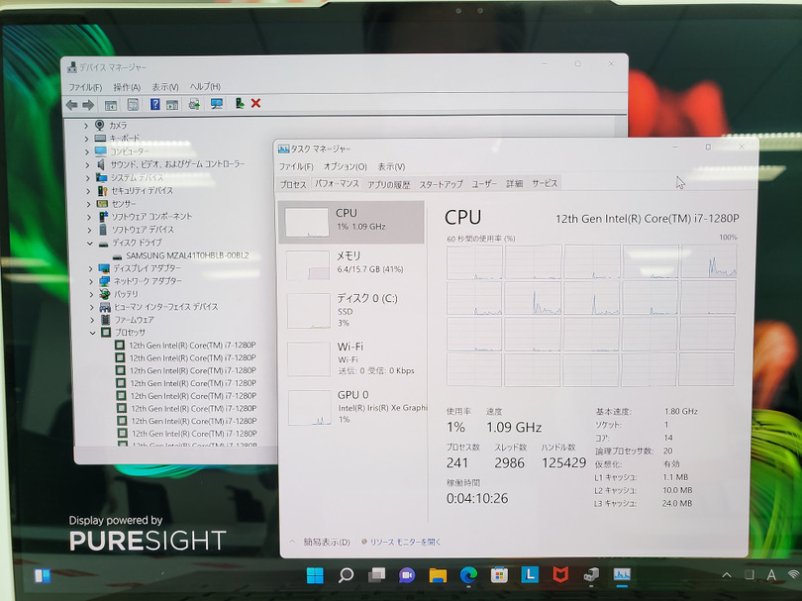Viewport: 802px width, 601px height.
Task: Click red X uninstall device icon
Action: 255,103
